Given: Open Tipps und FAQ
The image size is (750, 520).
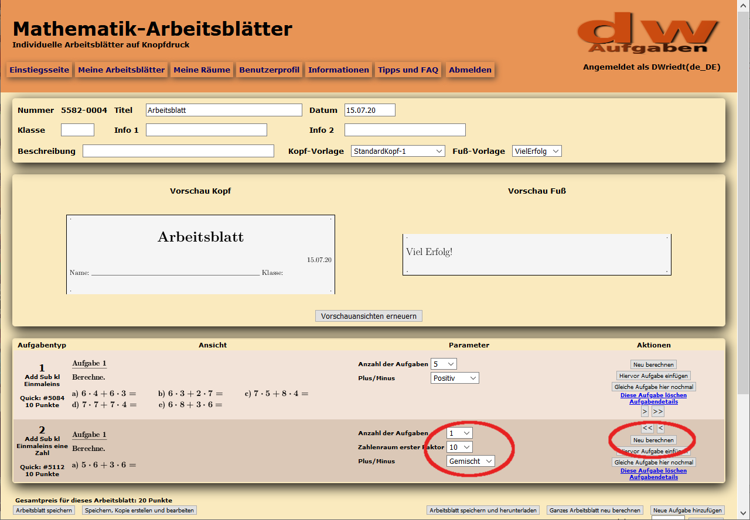Looking at the screenshot, I should [408, 70].
